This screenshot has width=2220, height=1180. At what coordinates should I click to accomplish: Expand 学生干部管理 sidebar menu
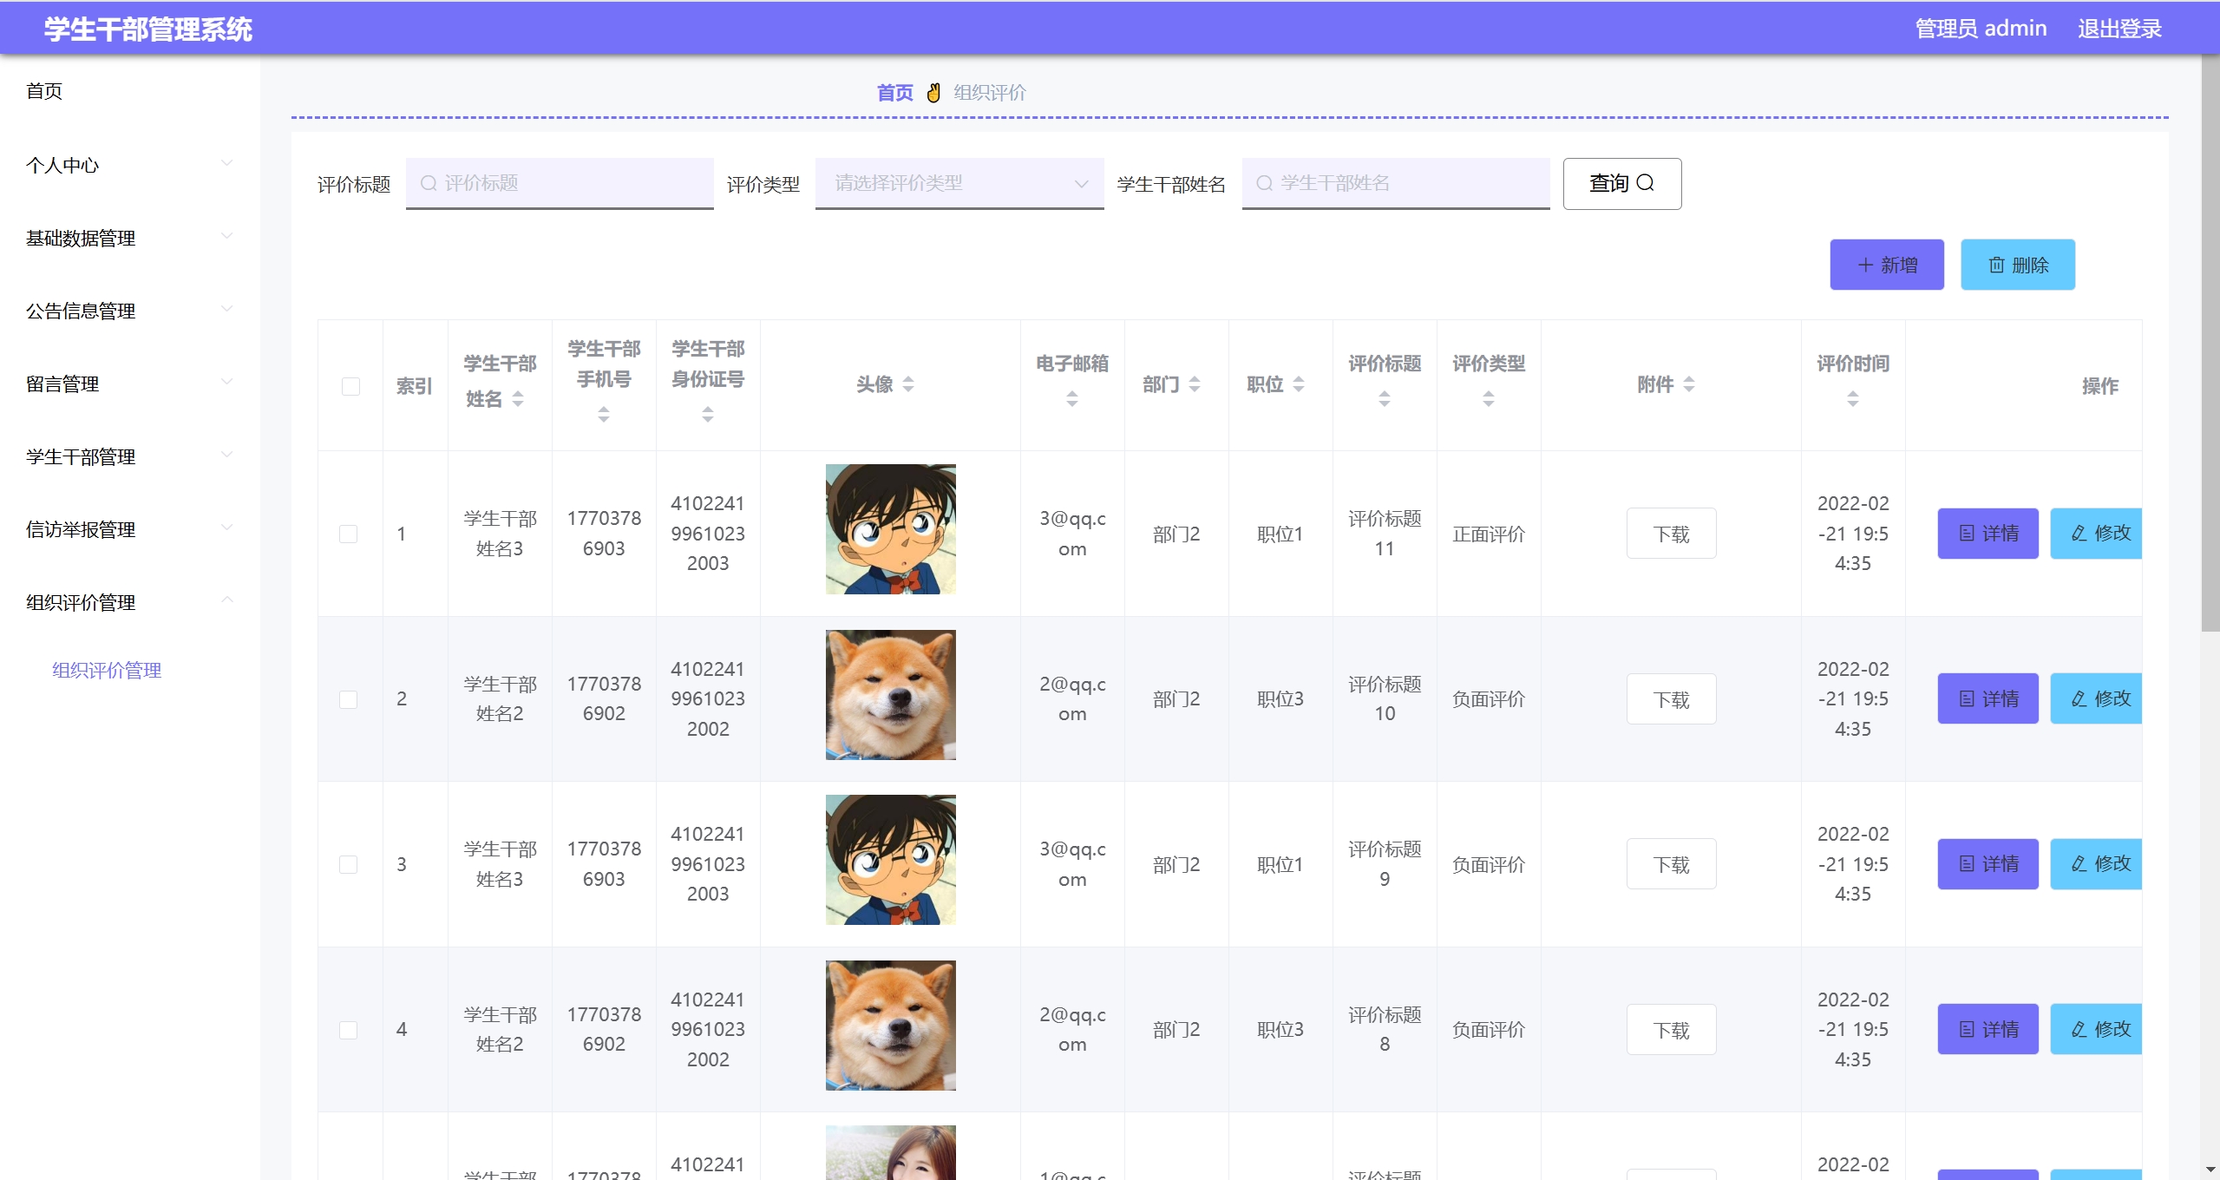click(x=130, y=456)
